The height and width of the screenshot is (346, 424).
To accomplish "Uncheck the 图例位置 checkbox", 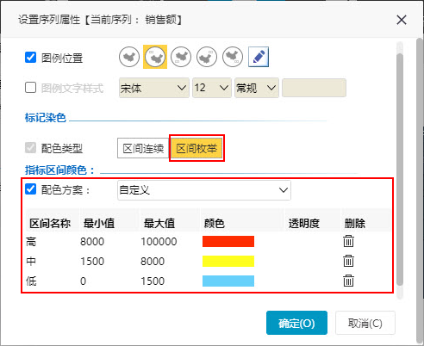I will pos(30,58).
